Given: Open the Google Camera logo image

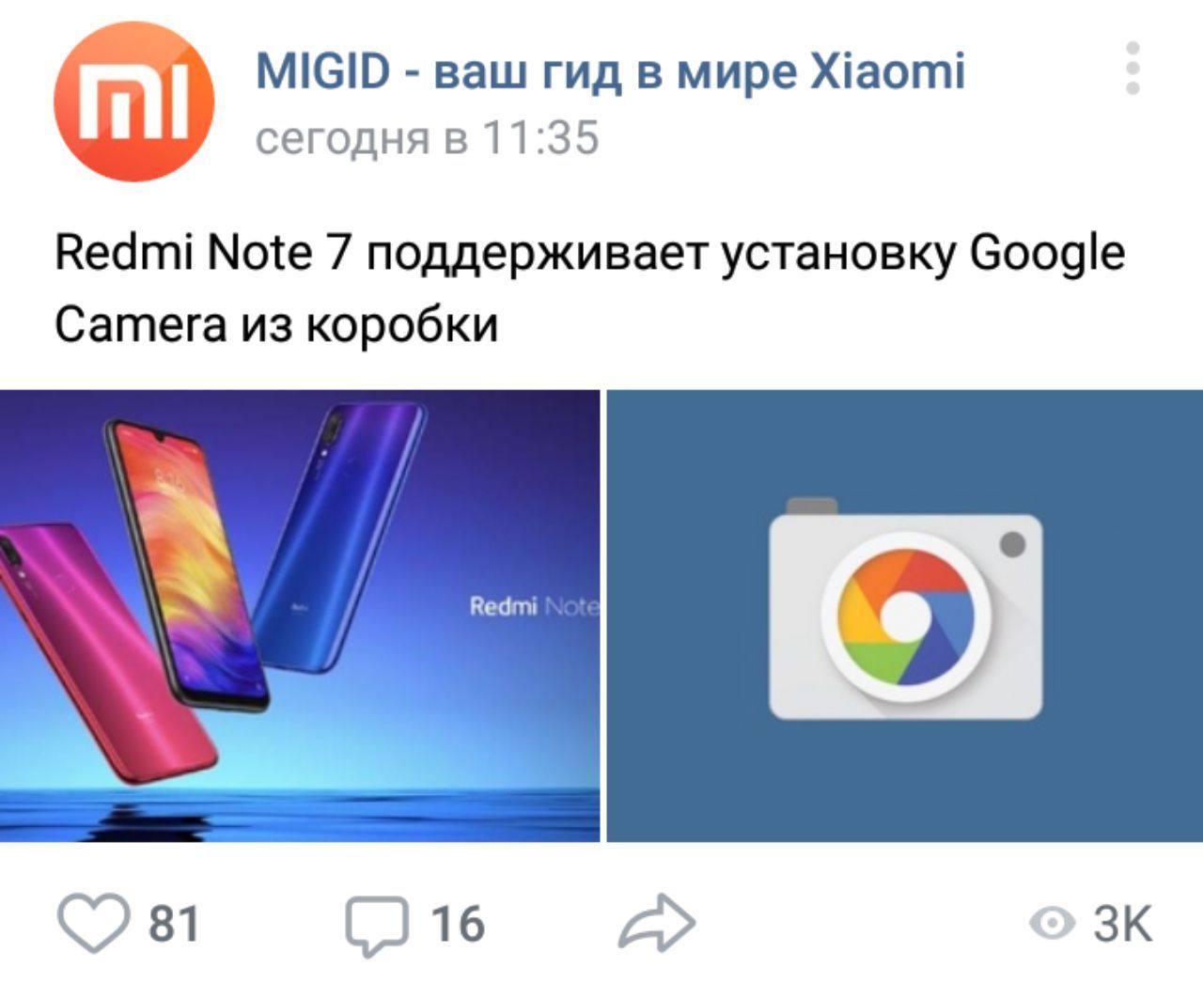Looking at the screenshot, I should [x=905, y=616].
